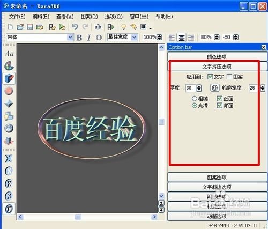The image size is (268, 229).
Task: Select the diamond bevel tool
Action: click(9, 104)
